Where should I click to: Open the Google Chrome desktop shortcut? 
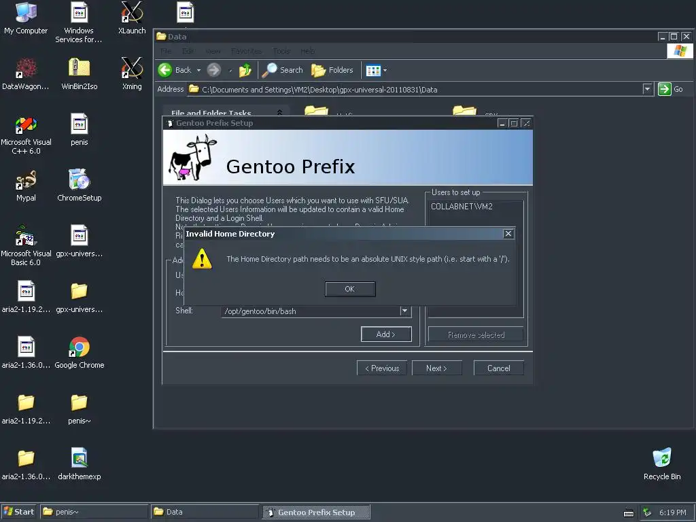pyautogui.click(x=79, y=353)
